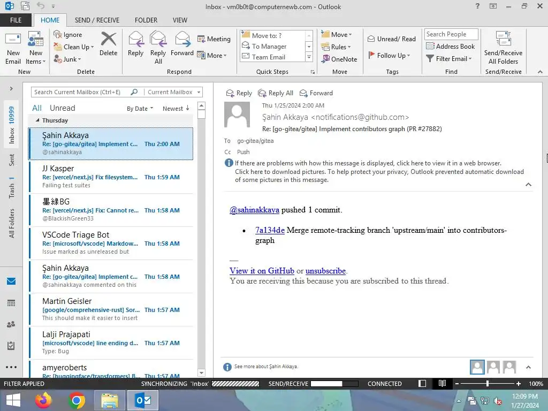Open Lalji Prajapati email
The image size is (548, 411).
coord(111,343)
